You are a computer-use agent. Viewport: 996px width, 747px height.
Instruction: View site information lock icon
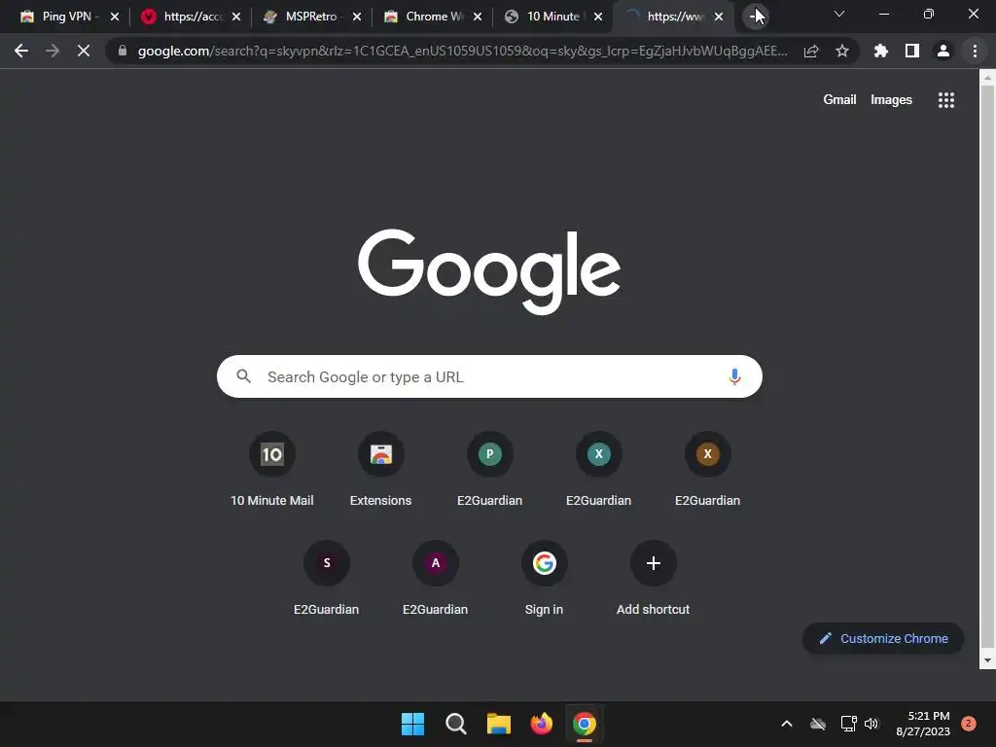tap(123, 51)
